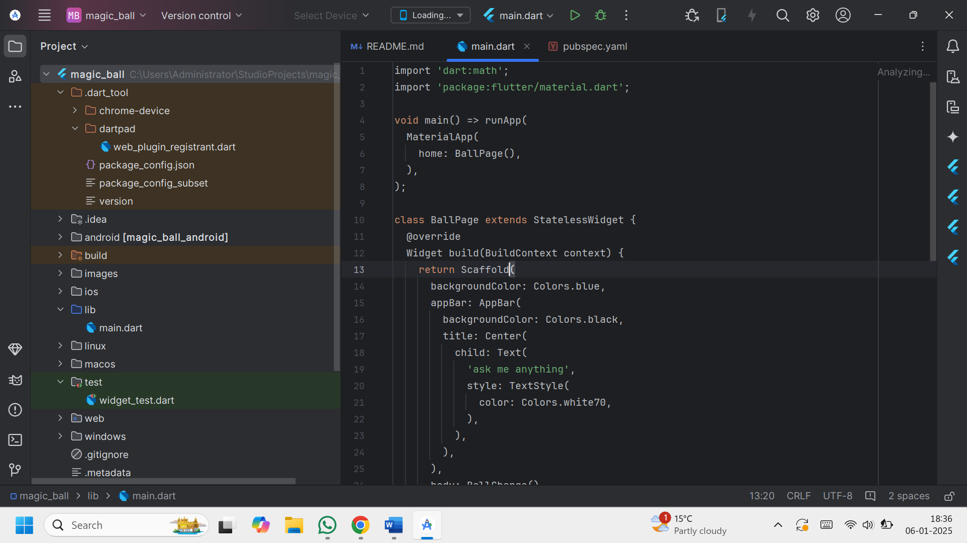967x543 pixels.
Task: Collapse the test folder
Action: point(60,382)
